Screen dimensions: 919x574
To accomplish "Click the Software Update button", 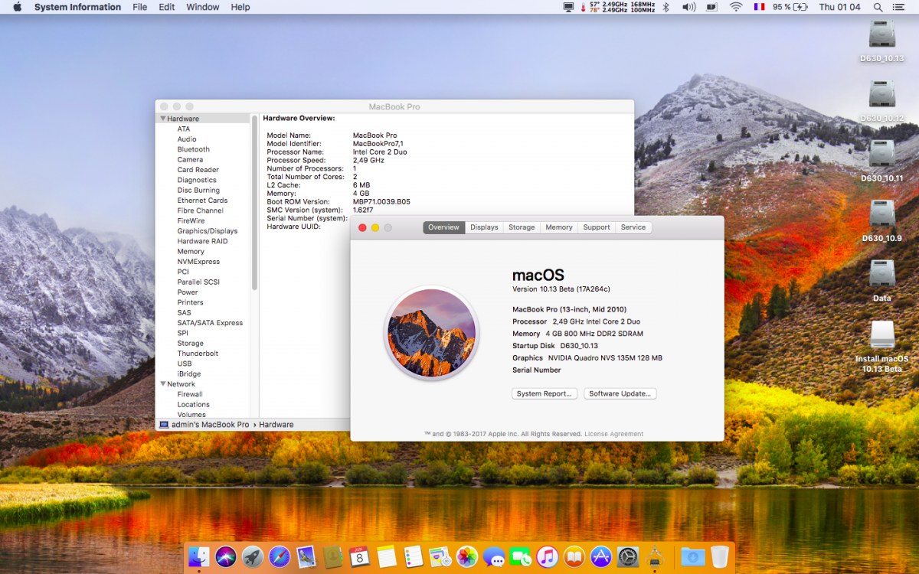I will [620, 394].
